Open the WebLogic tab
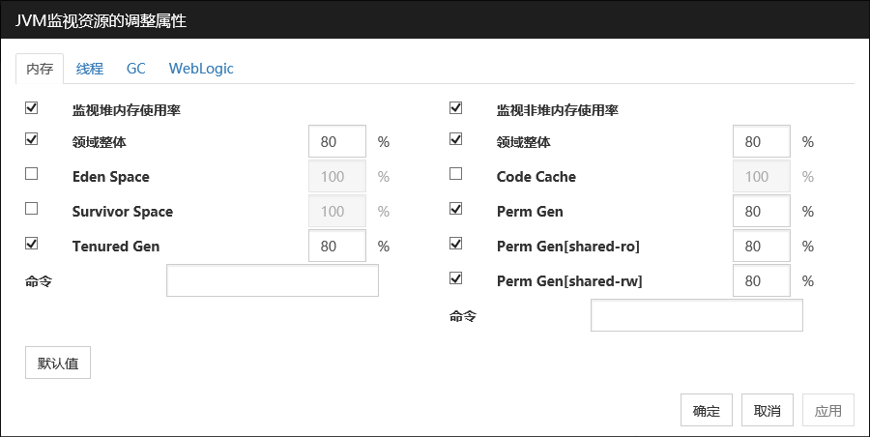Screen dimensions: 870x437 pyautogui.click(x=201, y=69)
